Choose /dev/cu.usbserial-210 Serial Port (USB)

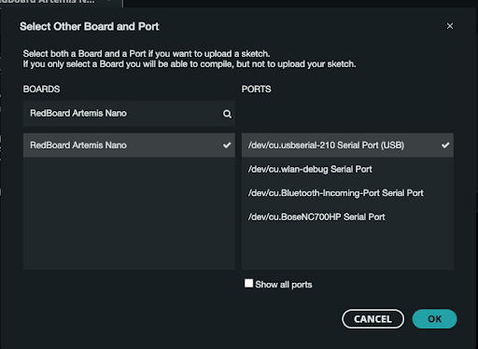pos(347,146)
